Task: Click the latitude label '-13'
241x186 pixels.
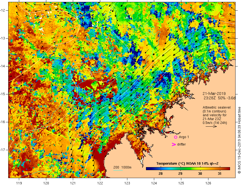Action: (3, 38)
